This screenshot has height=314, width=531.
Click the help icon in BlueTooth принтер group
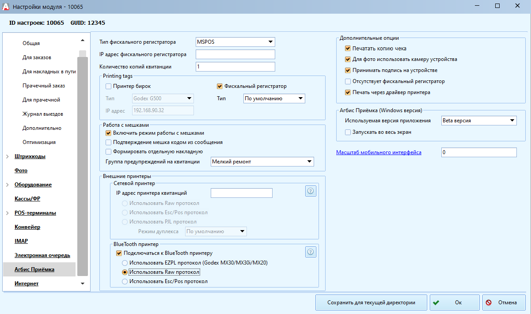[x=310, y=252]
